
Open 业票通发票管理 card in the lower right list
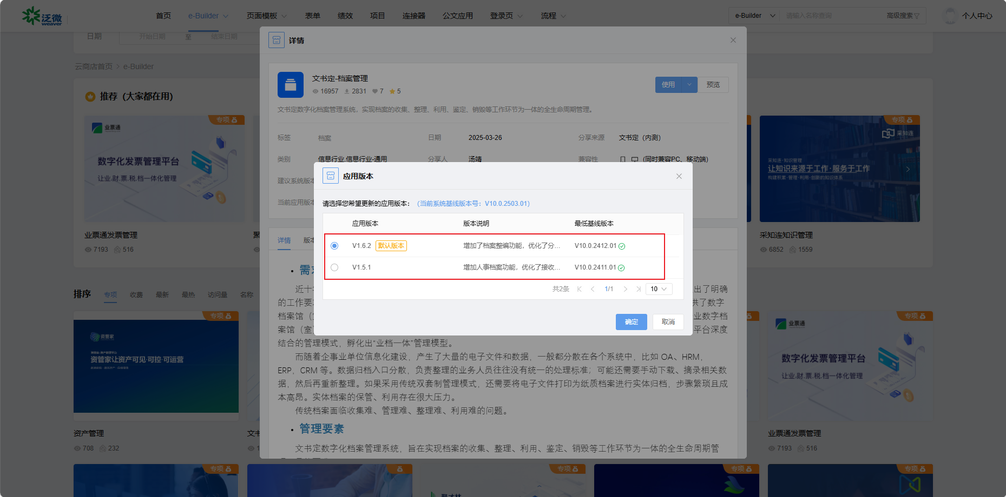tap(850, 366)
